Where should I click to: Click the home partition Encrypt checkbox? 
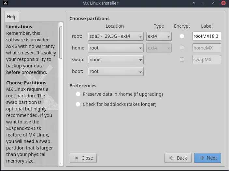point(182,48)
